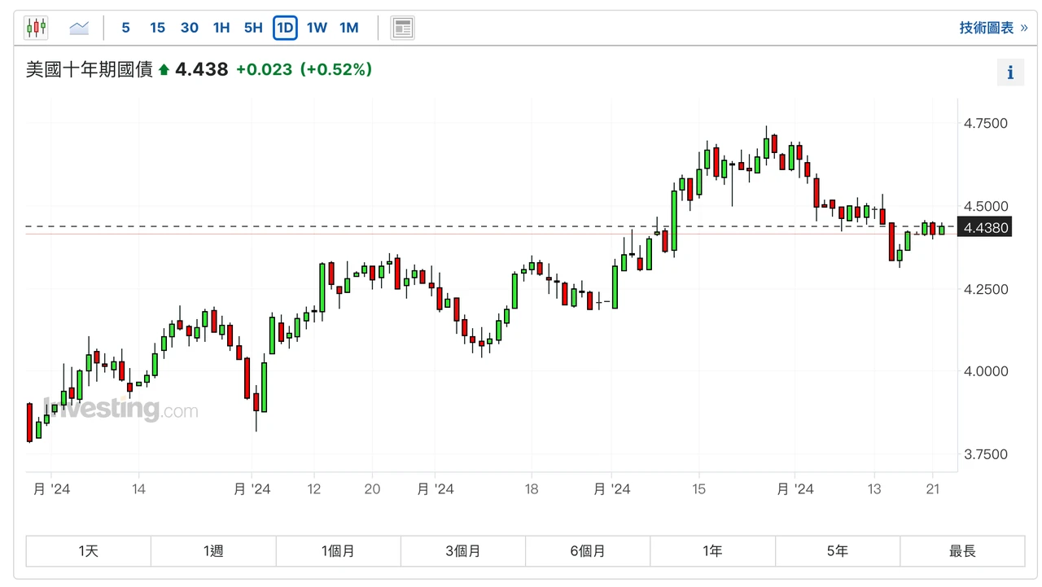Switch to the 1年 range
The width and height of the screenshot is (1042, 587).
(712, 551)
